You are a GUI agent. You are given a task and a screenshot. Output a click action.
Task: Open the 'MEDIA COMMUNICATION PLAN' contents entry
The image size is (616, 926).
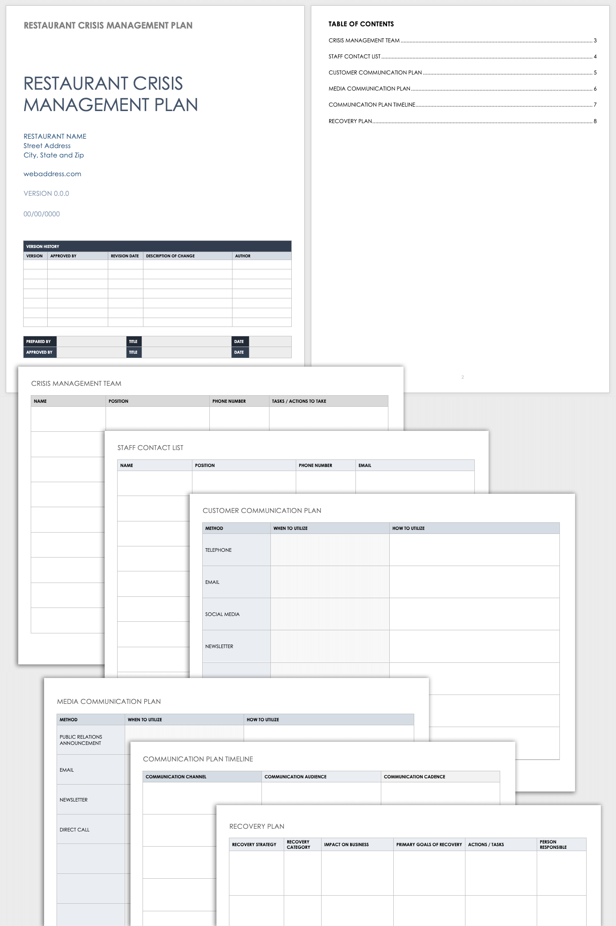click(462, 89)
